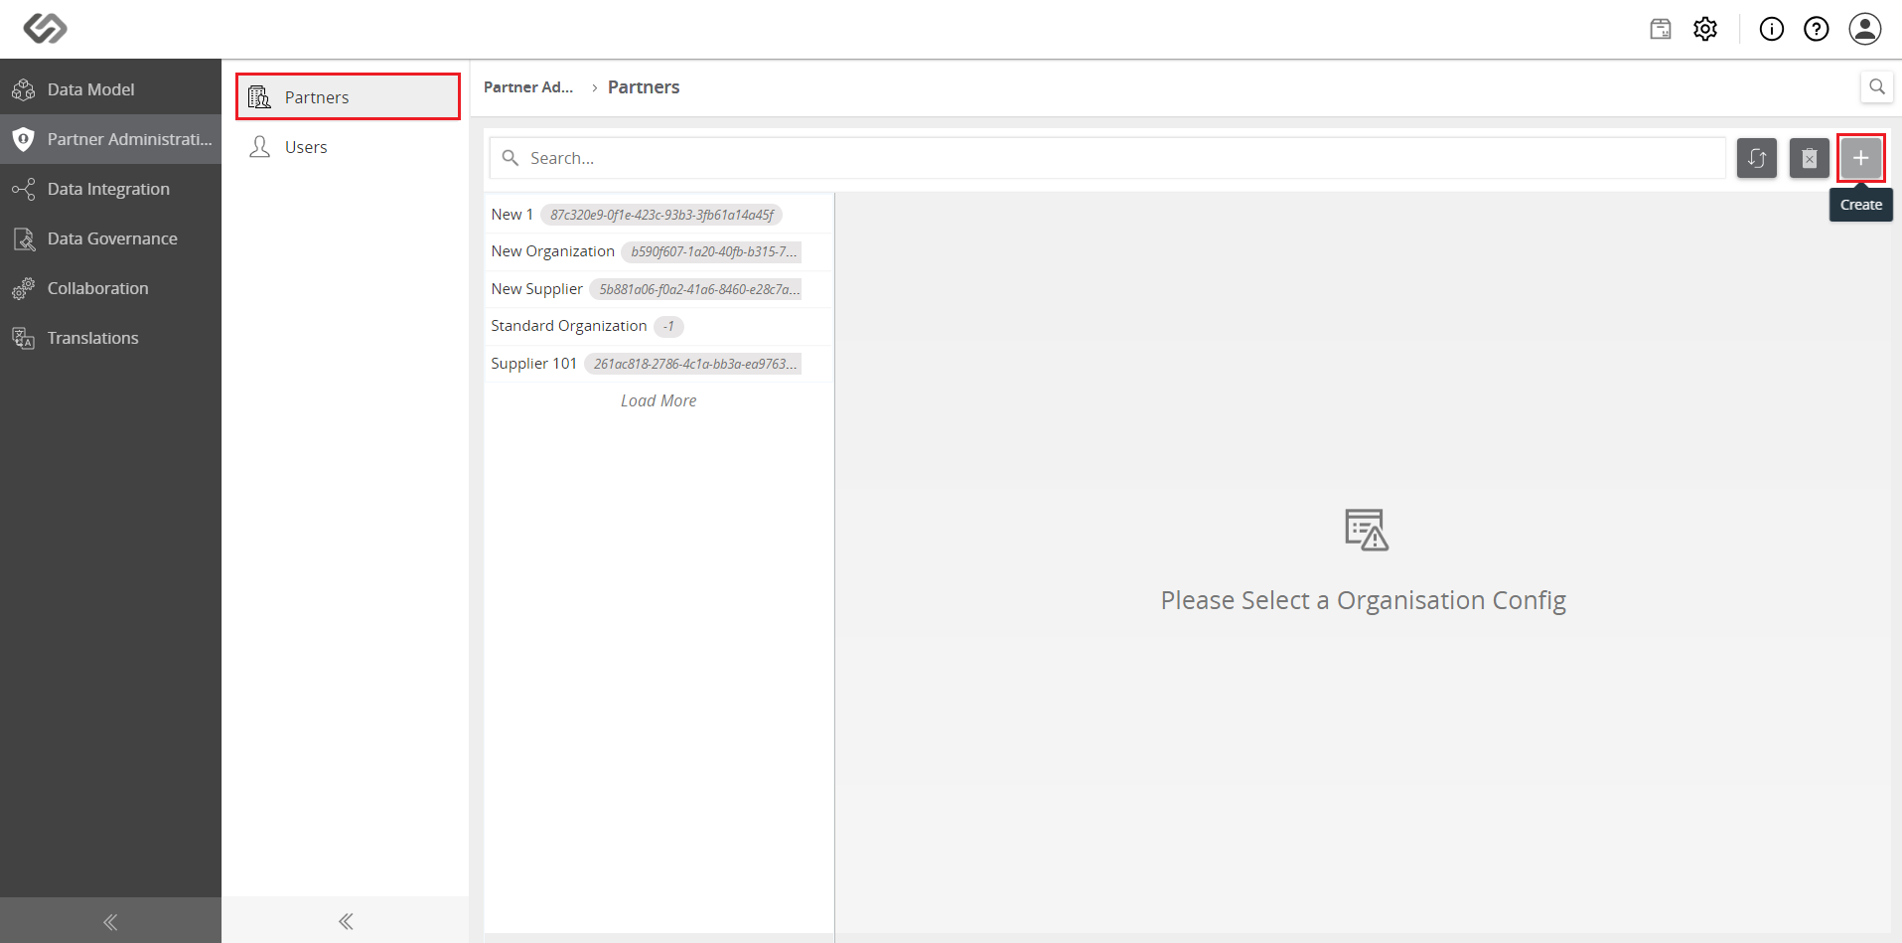Open Translations menu item

[110, 338]
